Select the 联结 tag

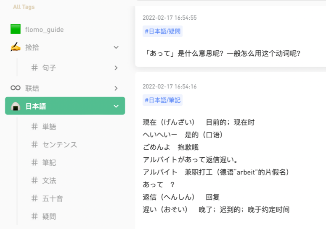coord(32,88)
